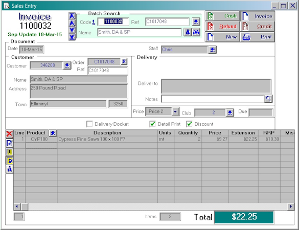
Task: Click the empty Product cell in row two
Action: click(x=41, y=146)
